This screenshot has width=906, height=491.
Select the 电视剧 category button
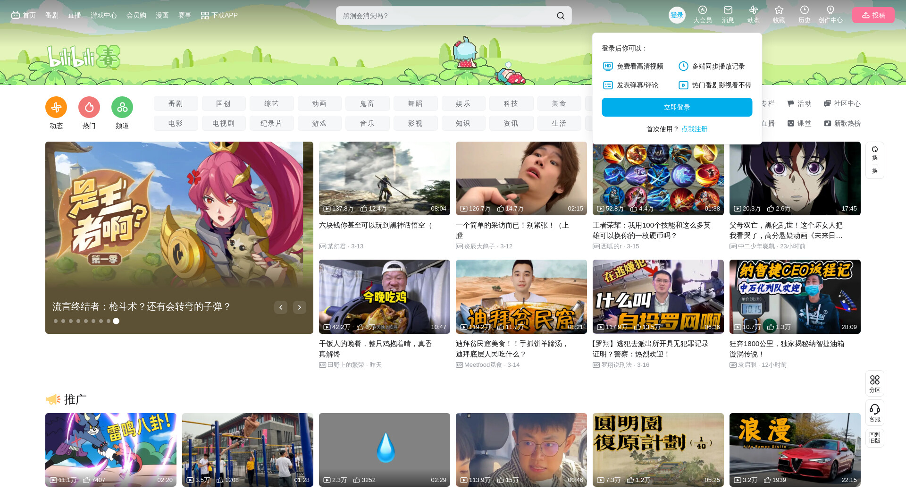[224, 123]
